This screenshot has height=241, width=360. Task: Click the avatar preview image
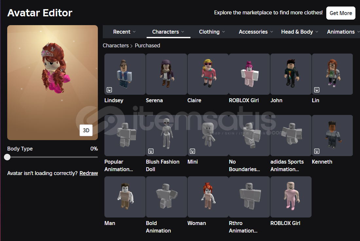pos(53,83)
